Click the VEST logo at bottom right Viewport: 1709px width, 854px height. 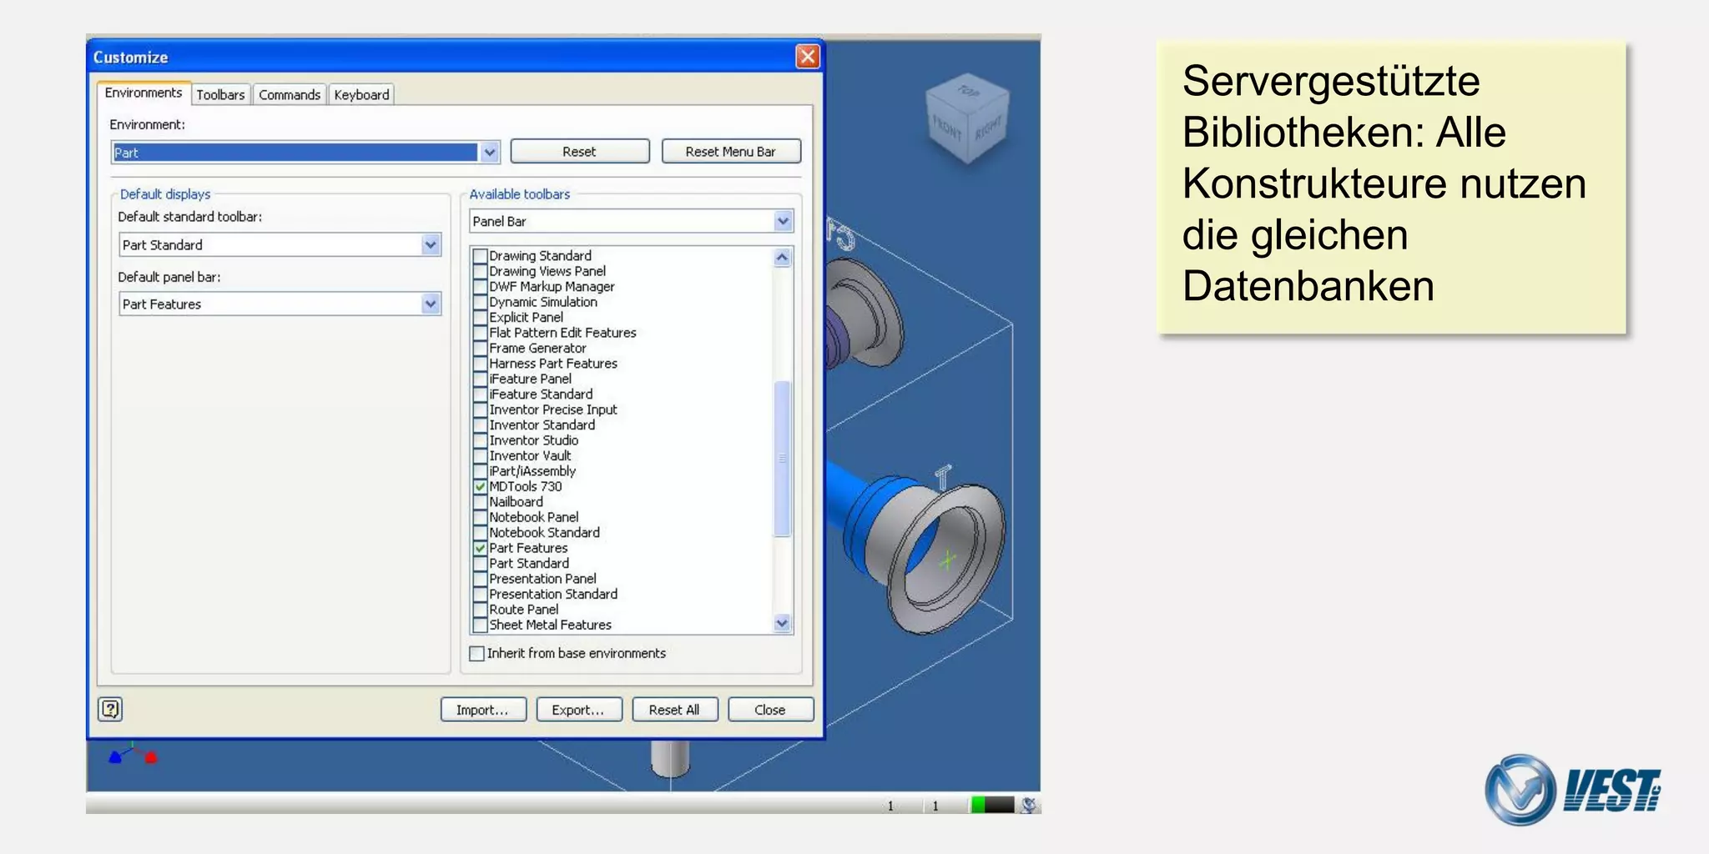(x=1573, y=789)
